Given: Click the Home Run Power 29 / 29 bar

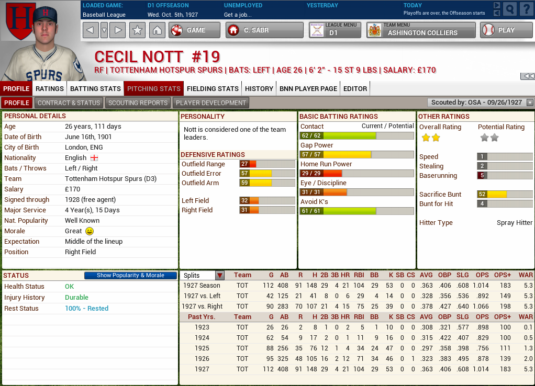Looking at the screenshot, I should pos(357,173).
